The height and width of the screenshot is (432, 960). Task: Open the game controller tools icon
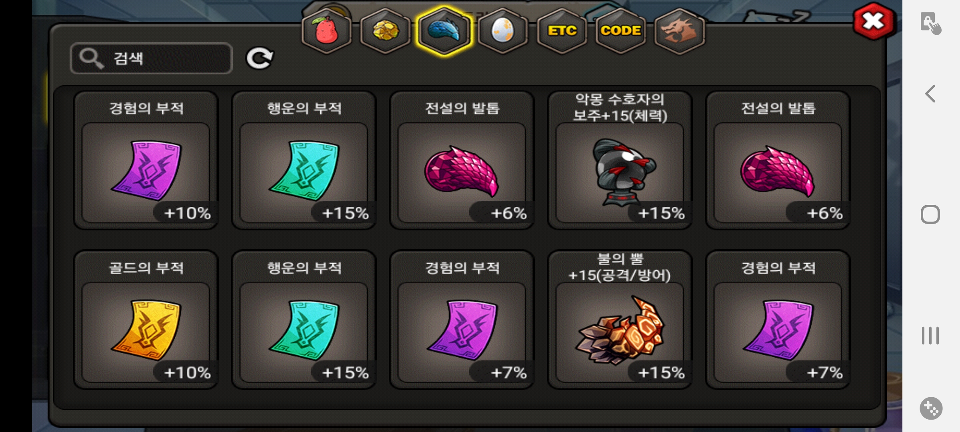pos(931,408)
